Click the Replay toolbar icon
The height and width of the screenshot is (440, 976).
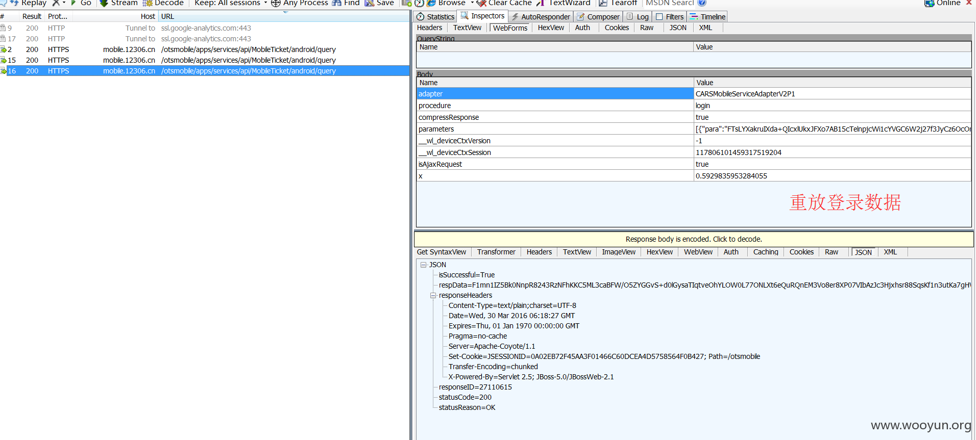tap(14, 3)
